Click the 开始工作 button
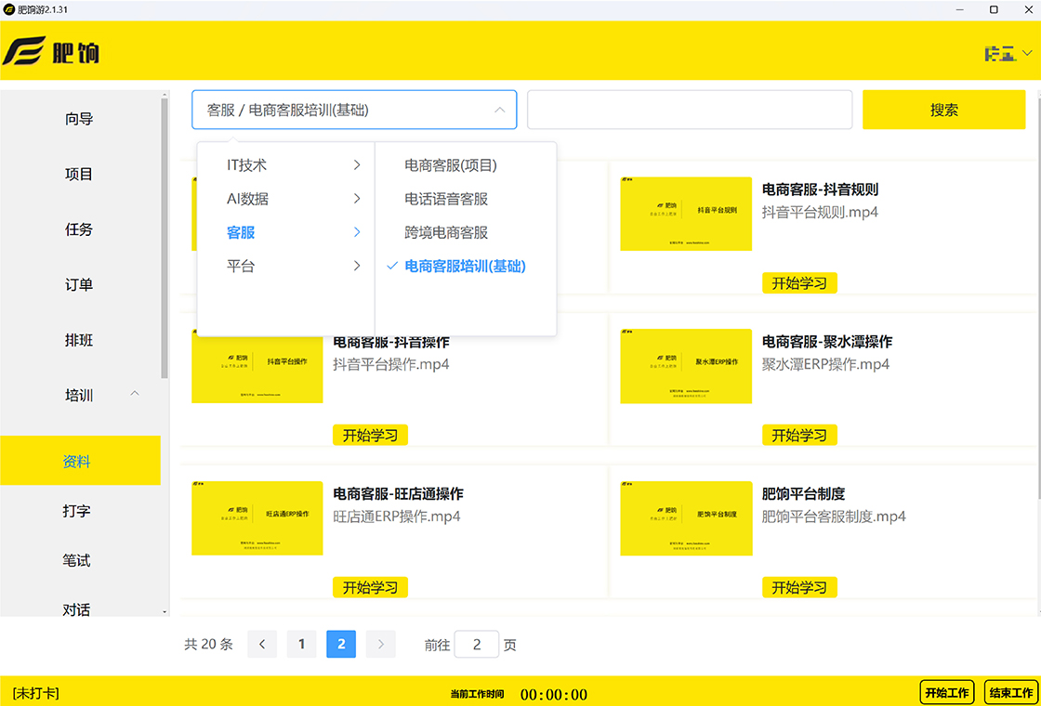Screen dimensions: 1041x706 (x=947, y=693)
